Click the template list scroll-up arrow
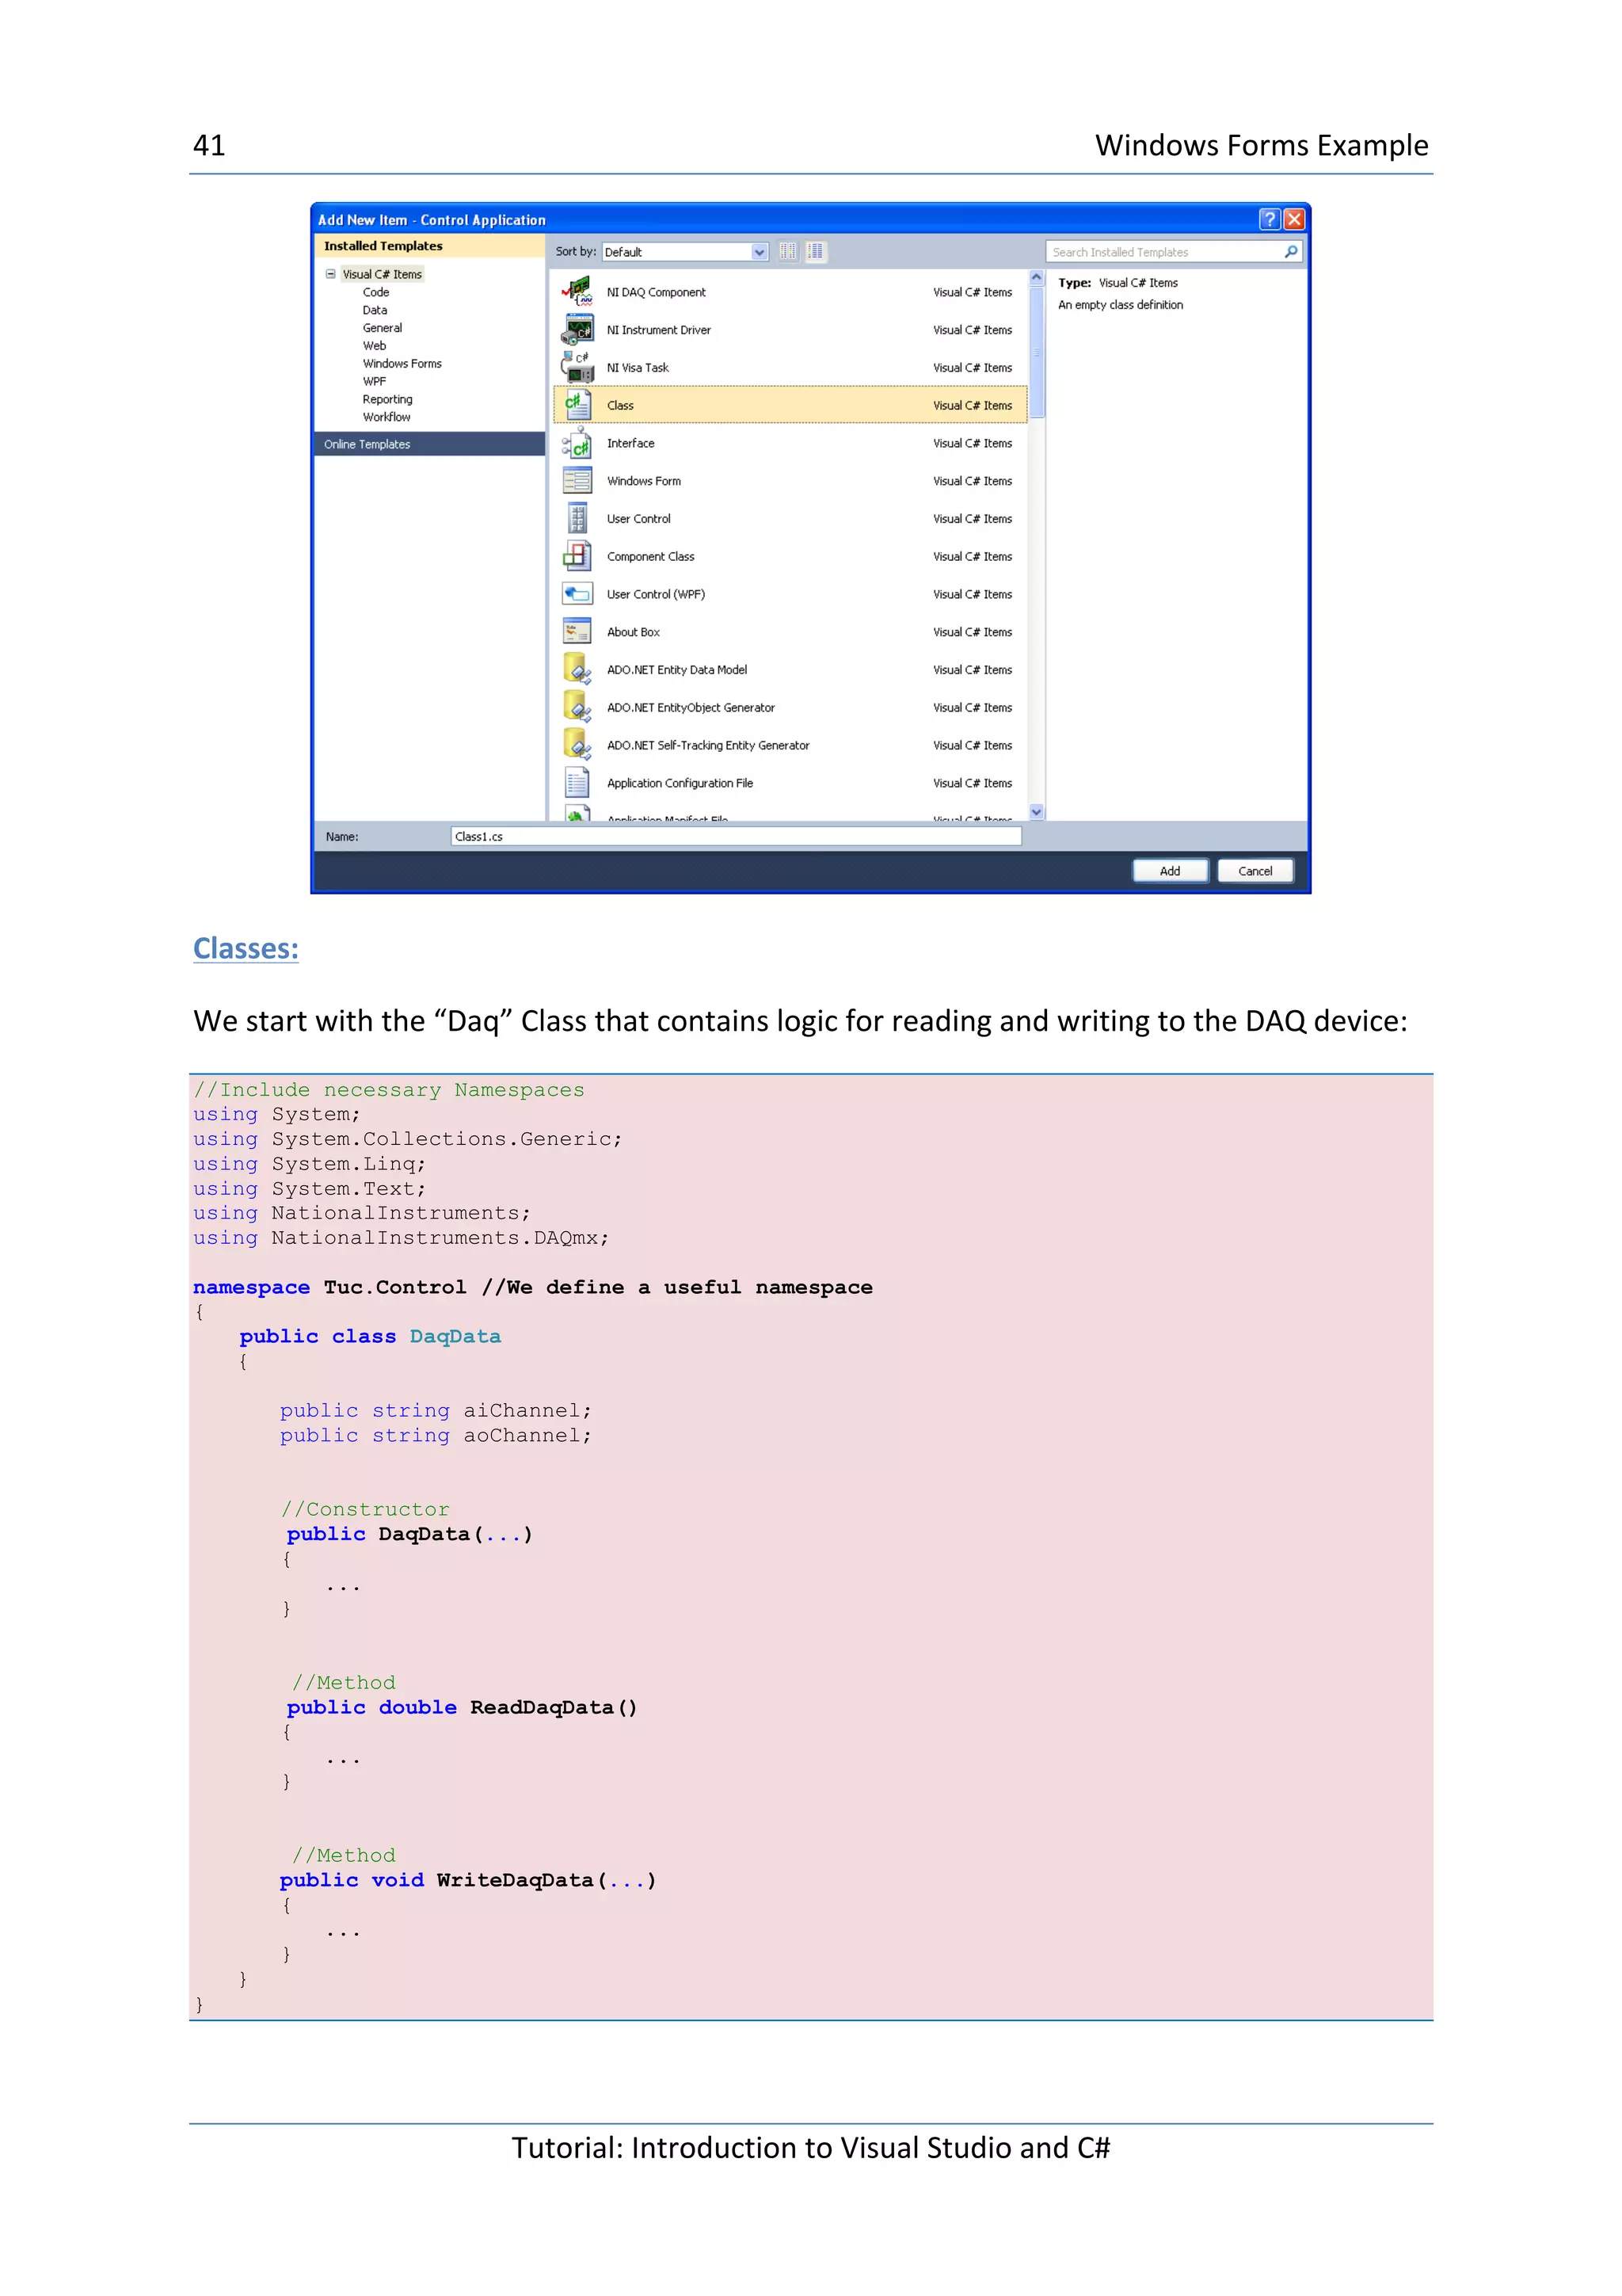This screenshot has width=1622, height=2296. 1037,277
